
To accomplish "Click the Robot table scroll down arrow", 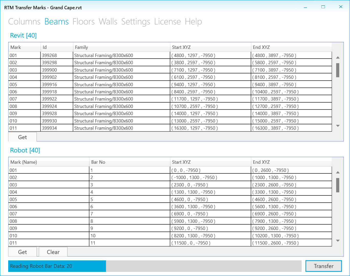I will click(338, 241).
